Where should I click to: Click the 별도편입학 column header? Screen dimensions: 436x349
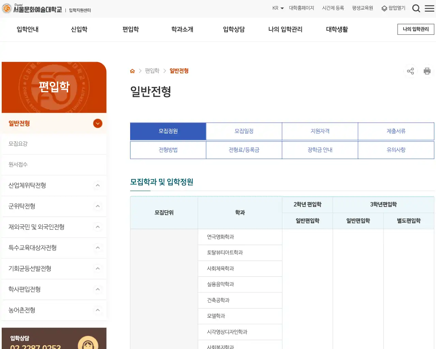(409, 221)
